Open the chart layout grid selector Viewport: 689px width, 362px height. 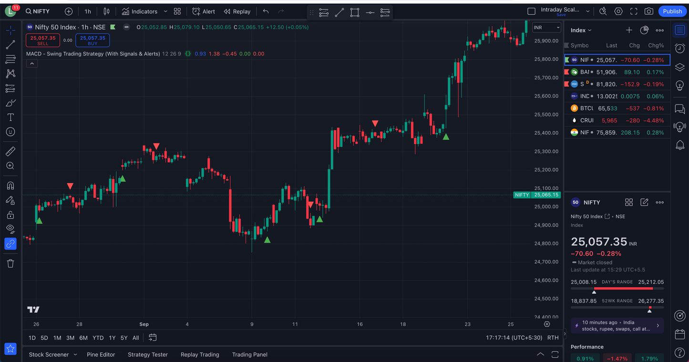click(177, 11)
